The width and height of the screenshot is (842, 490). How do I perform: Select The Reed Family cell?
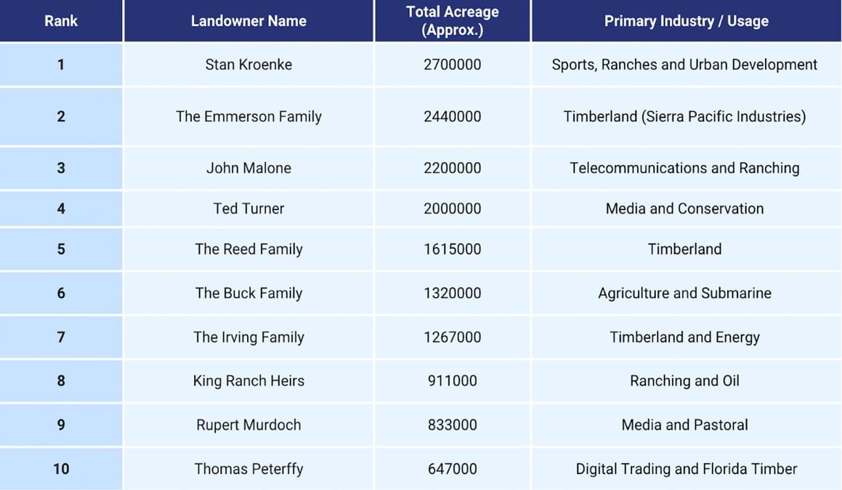pyautogui.click(x=248, y=249)
